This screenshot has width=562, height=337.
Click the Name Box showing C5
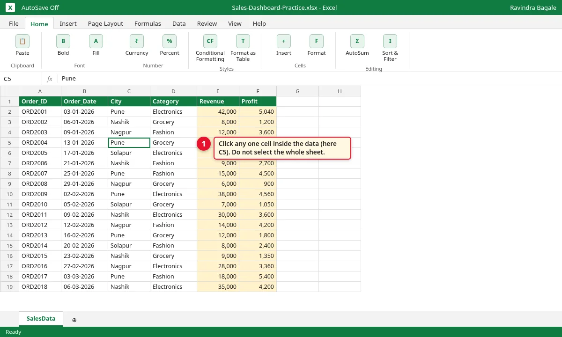click(x=21, y=79)
